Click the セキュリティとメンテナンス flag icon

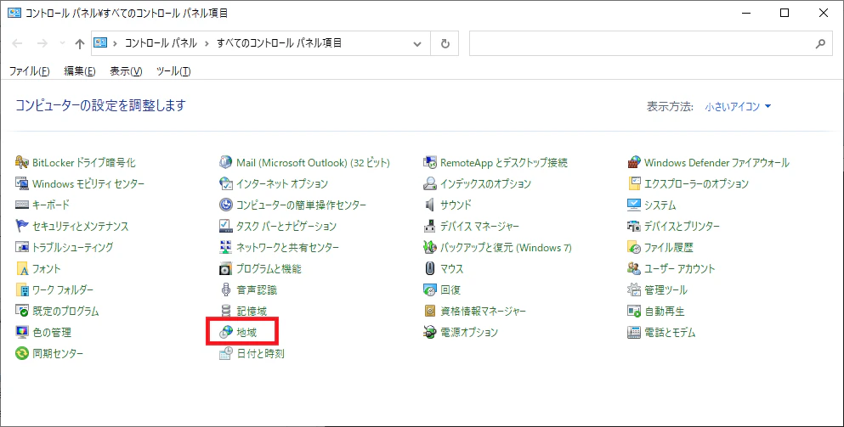[22, 226]
